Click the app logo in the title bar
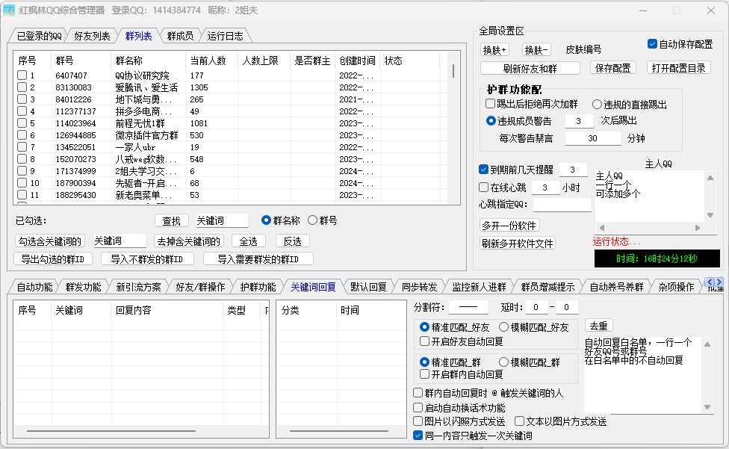Screen dimensions: 729x449 10,10
